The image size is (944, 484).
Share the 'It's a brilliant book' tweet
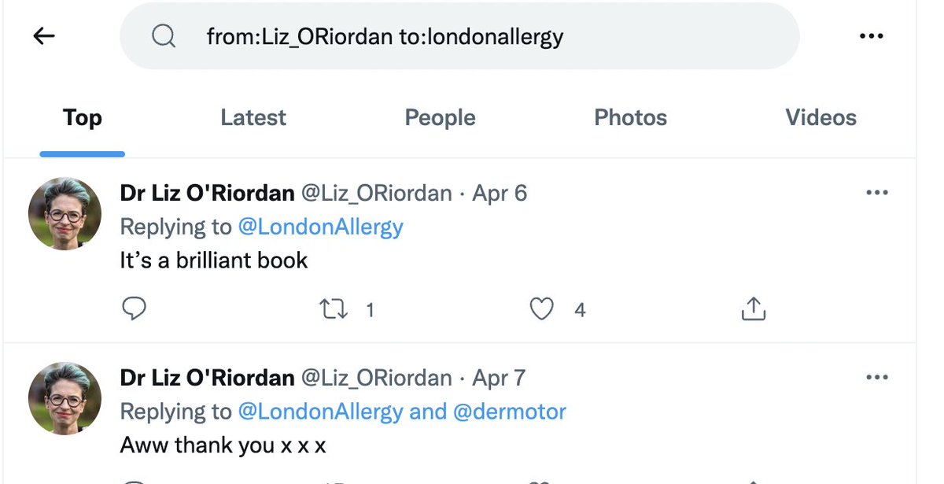753,309
